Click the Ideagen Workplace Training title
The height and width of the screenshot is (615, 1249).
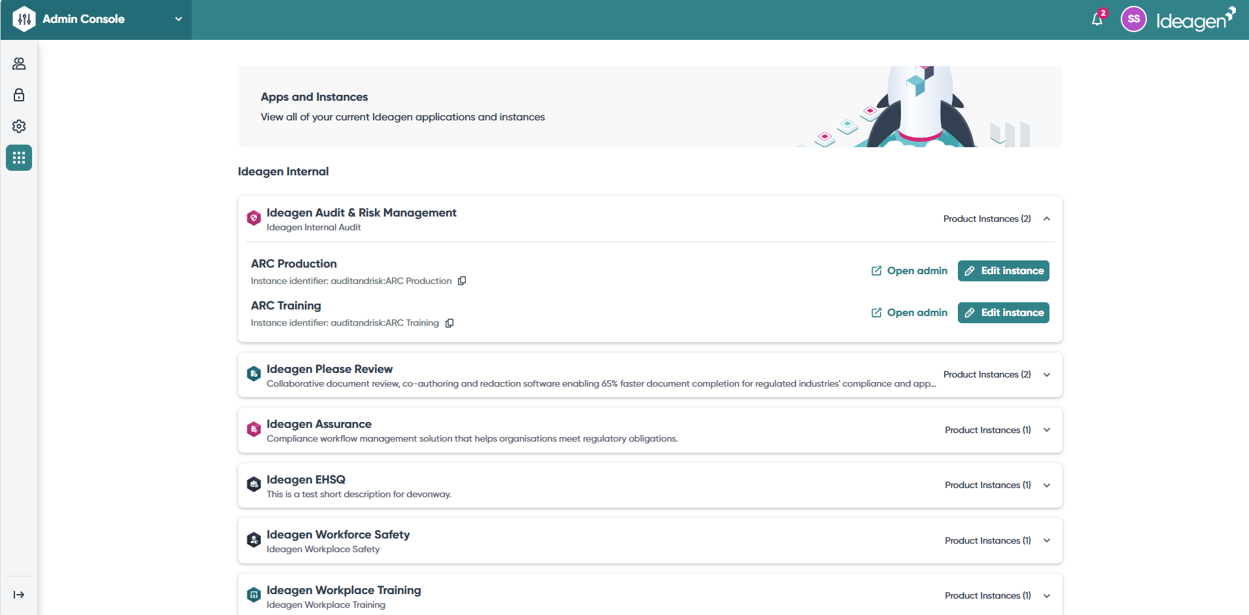click(x=344, y=590)
